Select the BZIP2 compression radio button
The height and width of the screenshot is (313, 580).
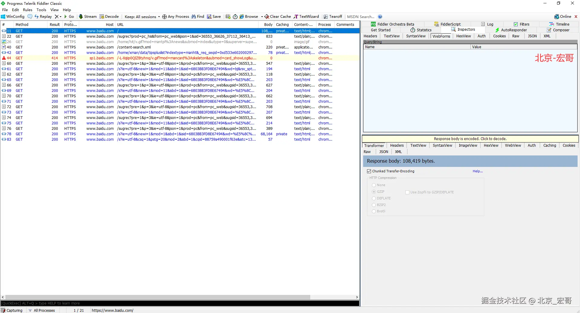[374, 205]
